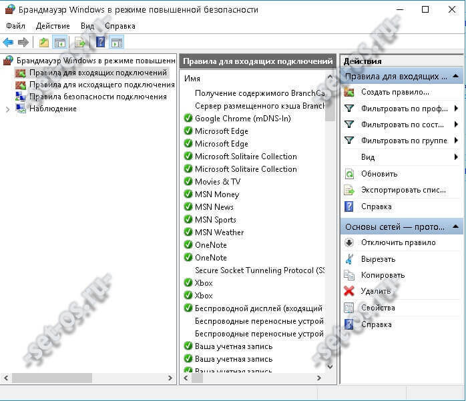Viewport: 466px width, 401px height.
Task: Click the outbound rules brick wall tree icon
Action: point(21,85)
